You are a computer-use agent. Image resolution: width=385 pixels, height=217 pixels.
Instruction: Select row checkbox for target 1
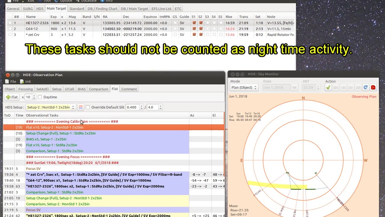10,23
